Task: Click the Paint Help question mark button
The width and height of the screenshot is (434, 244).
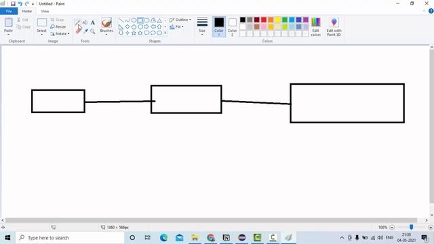Action: [x=431, y=11]
